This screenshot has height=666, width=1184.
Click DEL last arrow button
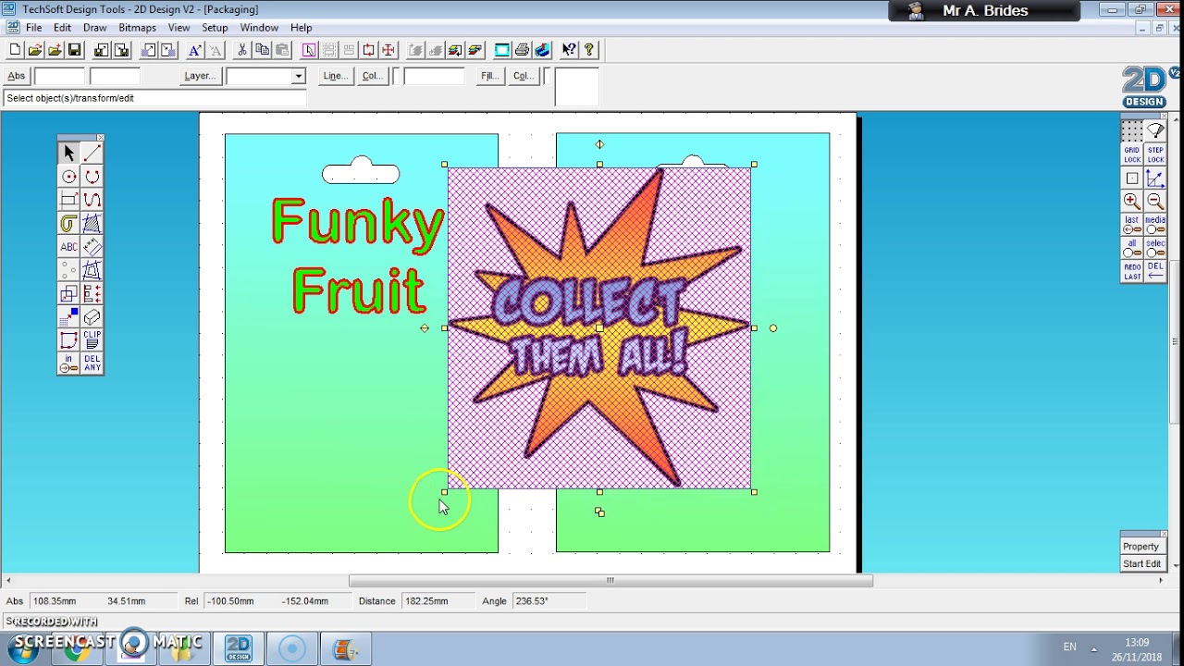click(x=1155, y=271)
